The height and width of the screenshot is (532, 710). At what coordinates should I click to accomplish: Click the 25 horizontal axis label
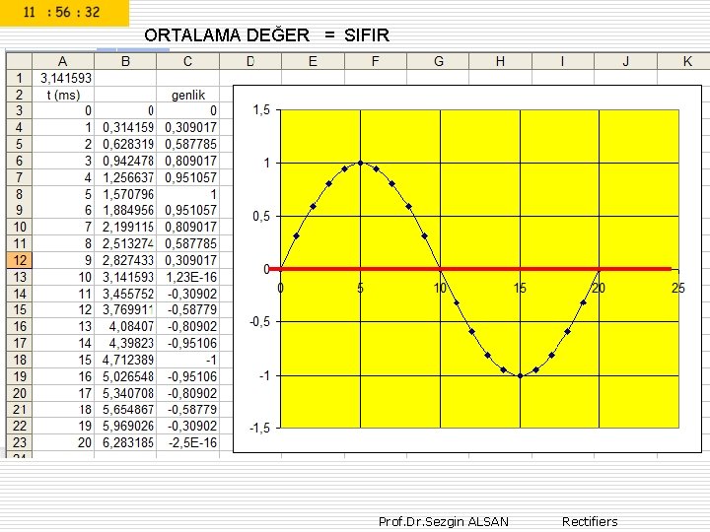point(677,288)
